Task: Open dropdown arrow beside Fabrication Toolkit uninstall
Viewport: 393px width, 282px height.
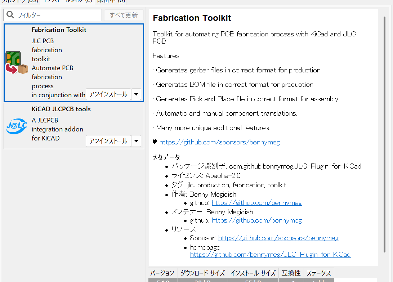Action: pyautogui.click(x=137, y=94)
